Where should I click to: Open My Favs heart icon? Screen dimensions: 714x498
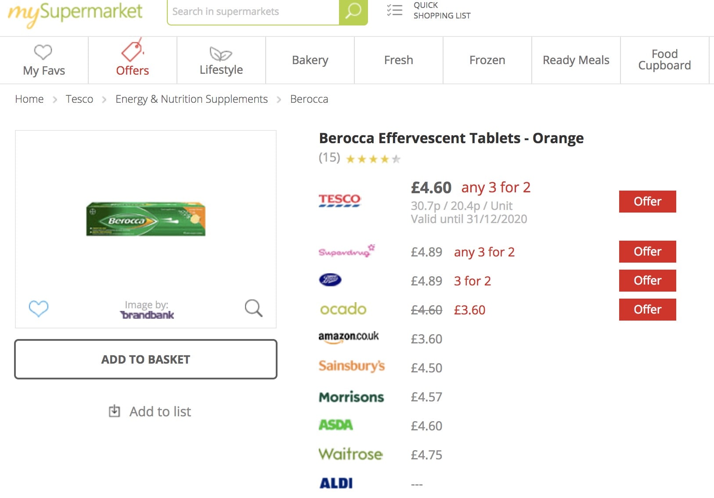(43, 52)
